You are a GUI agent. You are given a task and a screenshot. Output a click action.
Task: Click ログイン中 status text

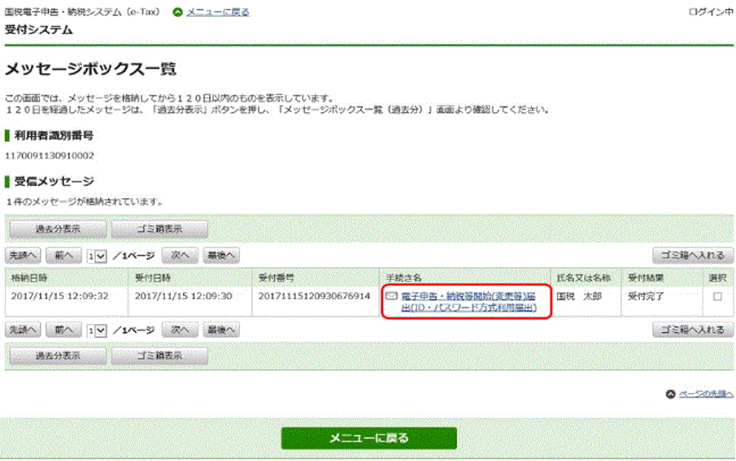[711, 12]
